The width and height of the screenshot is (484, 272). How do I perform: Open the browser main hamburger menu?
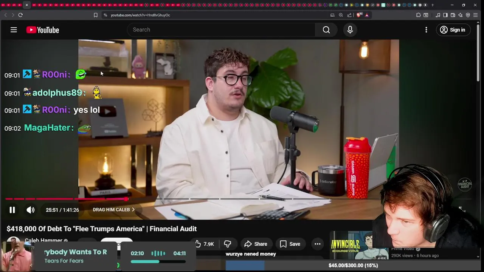tap(476, 15)
